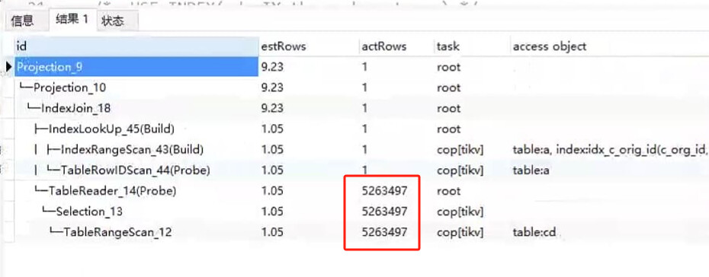Viewport: 709px width, 277px height.
Task: Click actRows 5263497 in the TableRangeScan_12 row
Action: (384, 232)
